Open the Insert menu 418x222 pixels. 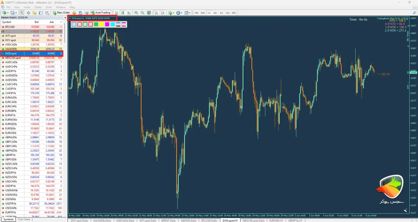[x=27, y=7]
